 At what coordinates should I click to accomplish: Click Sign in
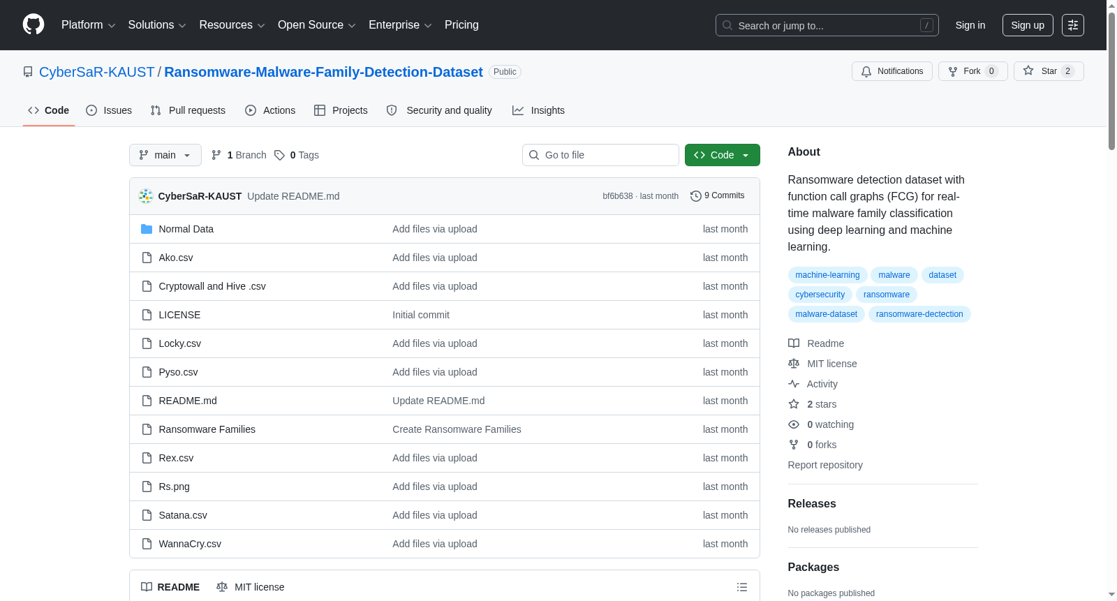(970, 25)
